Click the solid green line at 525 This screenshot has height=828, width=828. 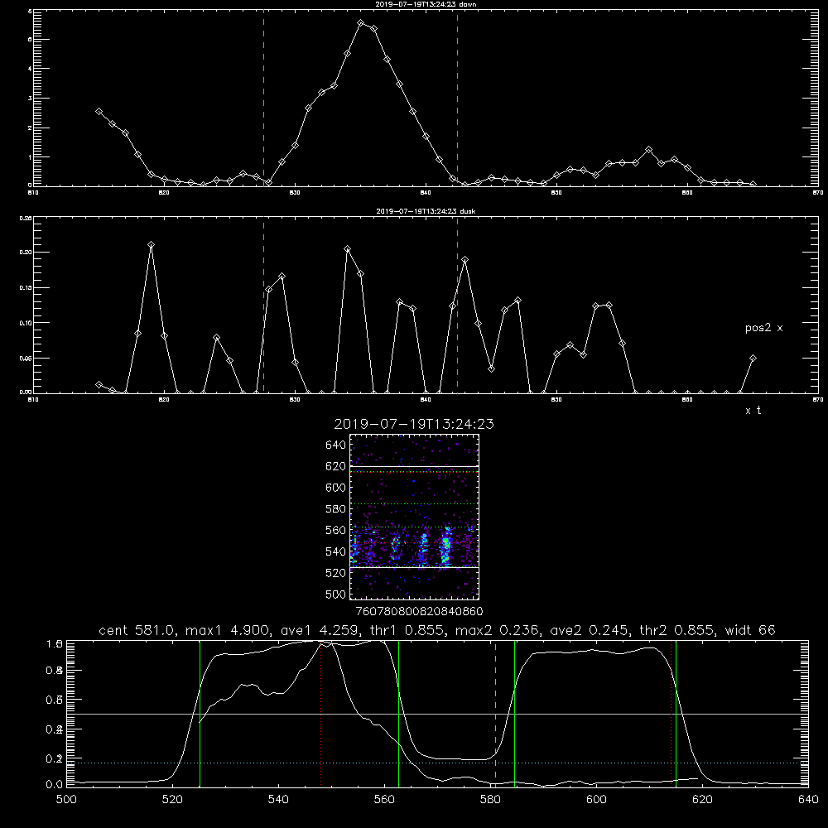200,713
